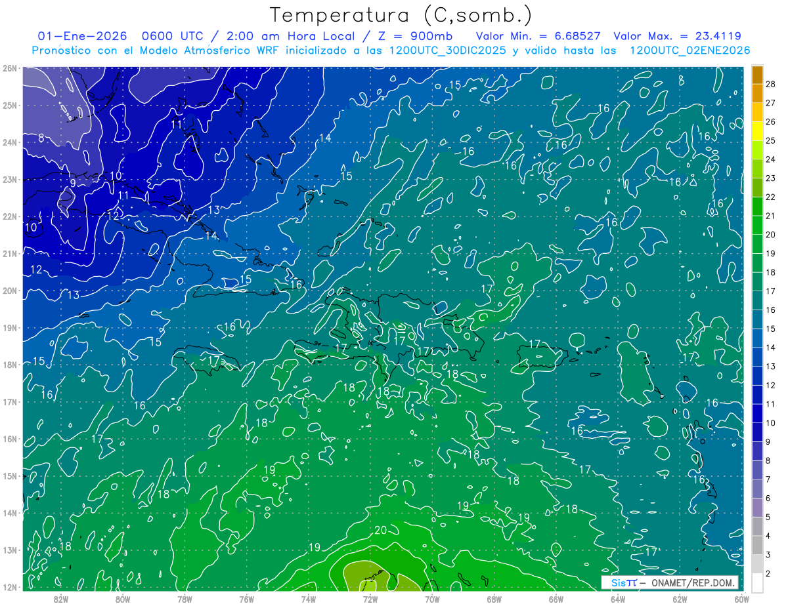Click the '25' colorbar legend label
Image resolution: width=788 pixels, height=608 pixels.
770,140
